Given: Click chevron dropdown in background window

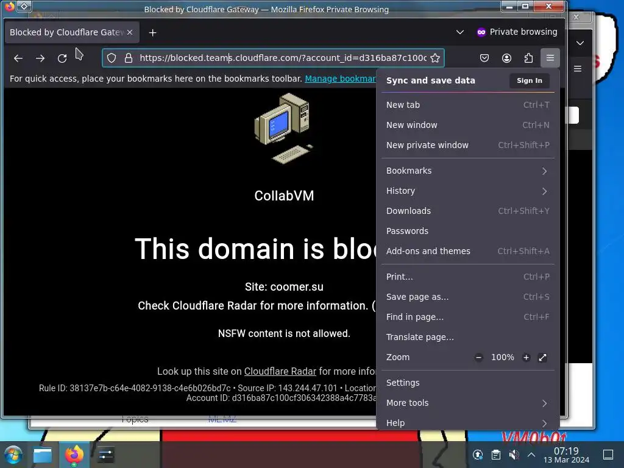Looking at the screenshot, I should coord(580,43).
